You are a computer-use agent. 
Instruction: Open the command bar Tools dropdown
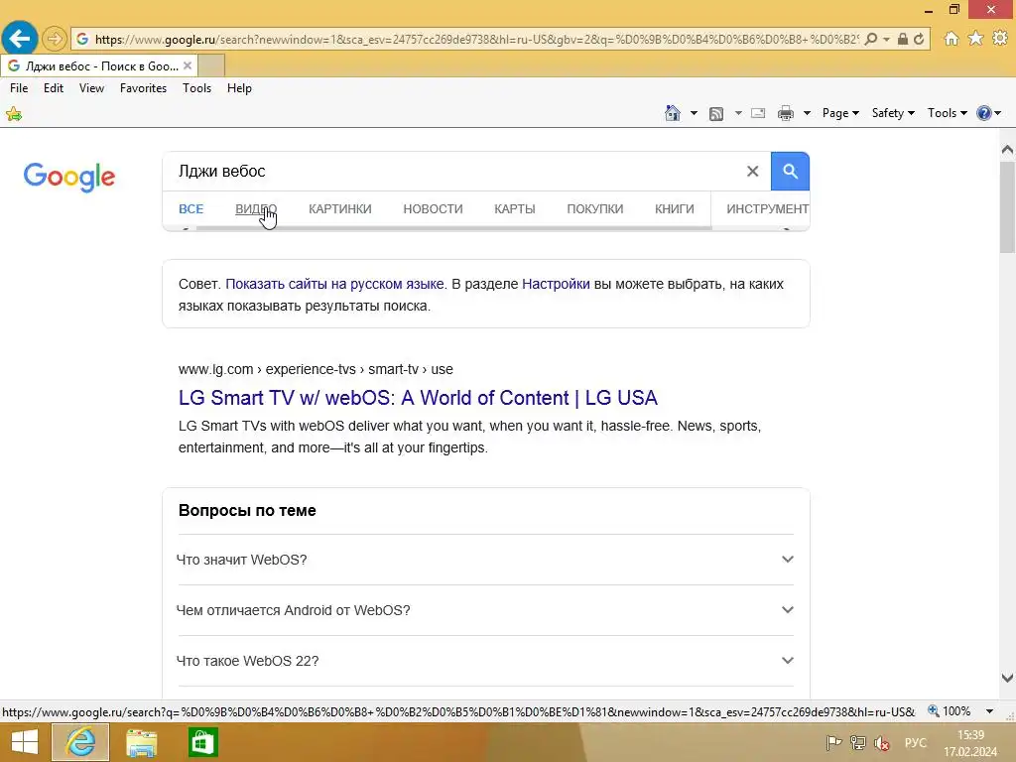[947, 113]
